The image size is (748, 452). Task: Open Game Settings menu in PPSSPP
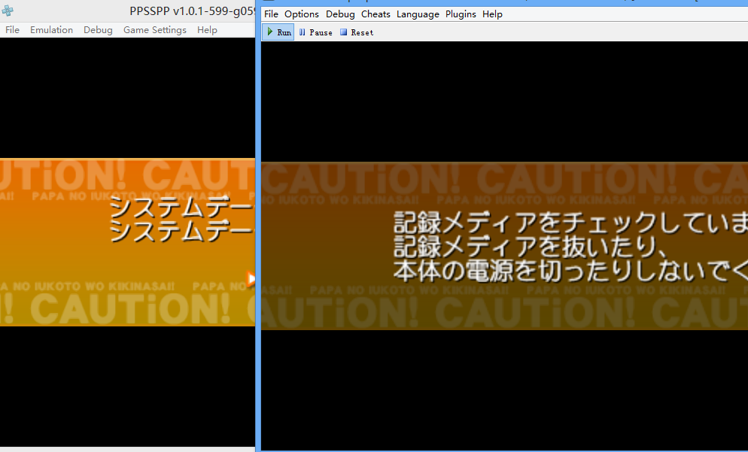click(x=155, y=30)
